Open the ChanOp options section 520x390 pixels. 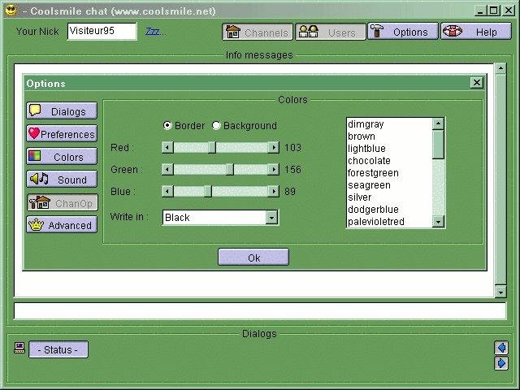click(x=63, y=202)
